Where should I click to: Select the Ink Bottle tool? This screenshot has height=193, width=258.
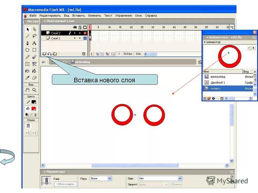point(27,71)
